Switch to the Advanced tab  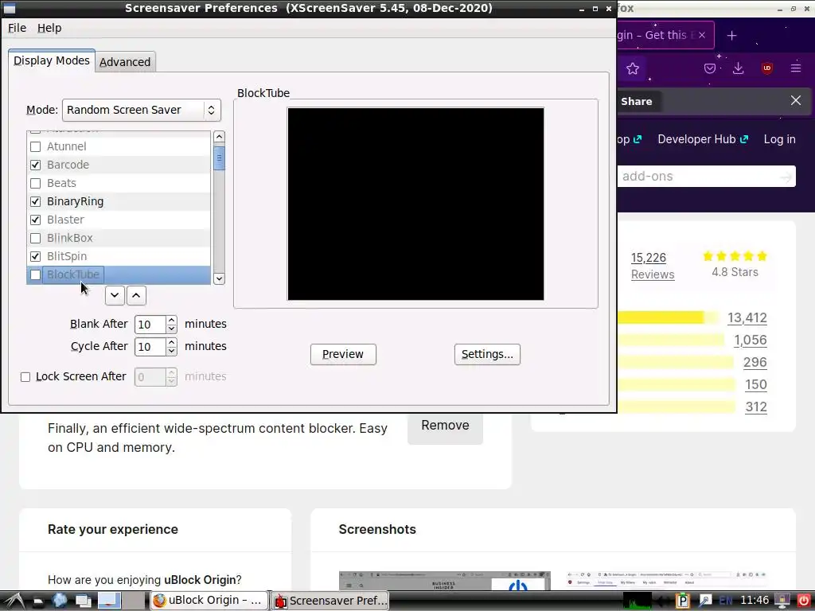(x=125, y=62)
